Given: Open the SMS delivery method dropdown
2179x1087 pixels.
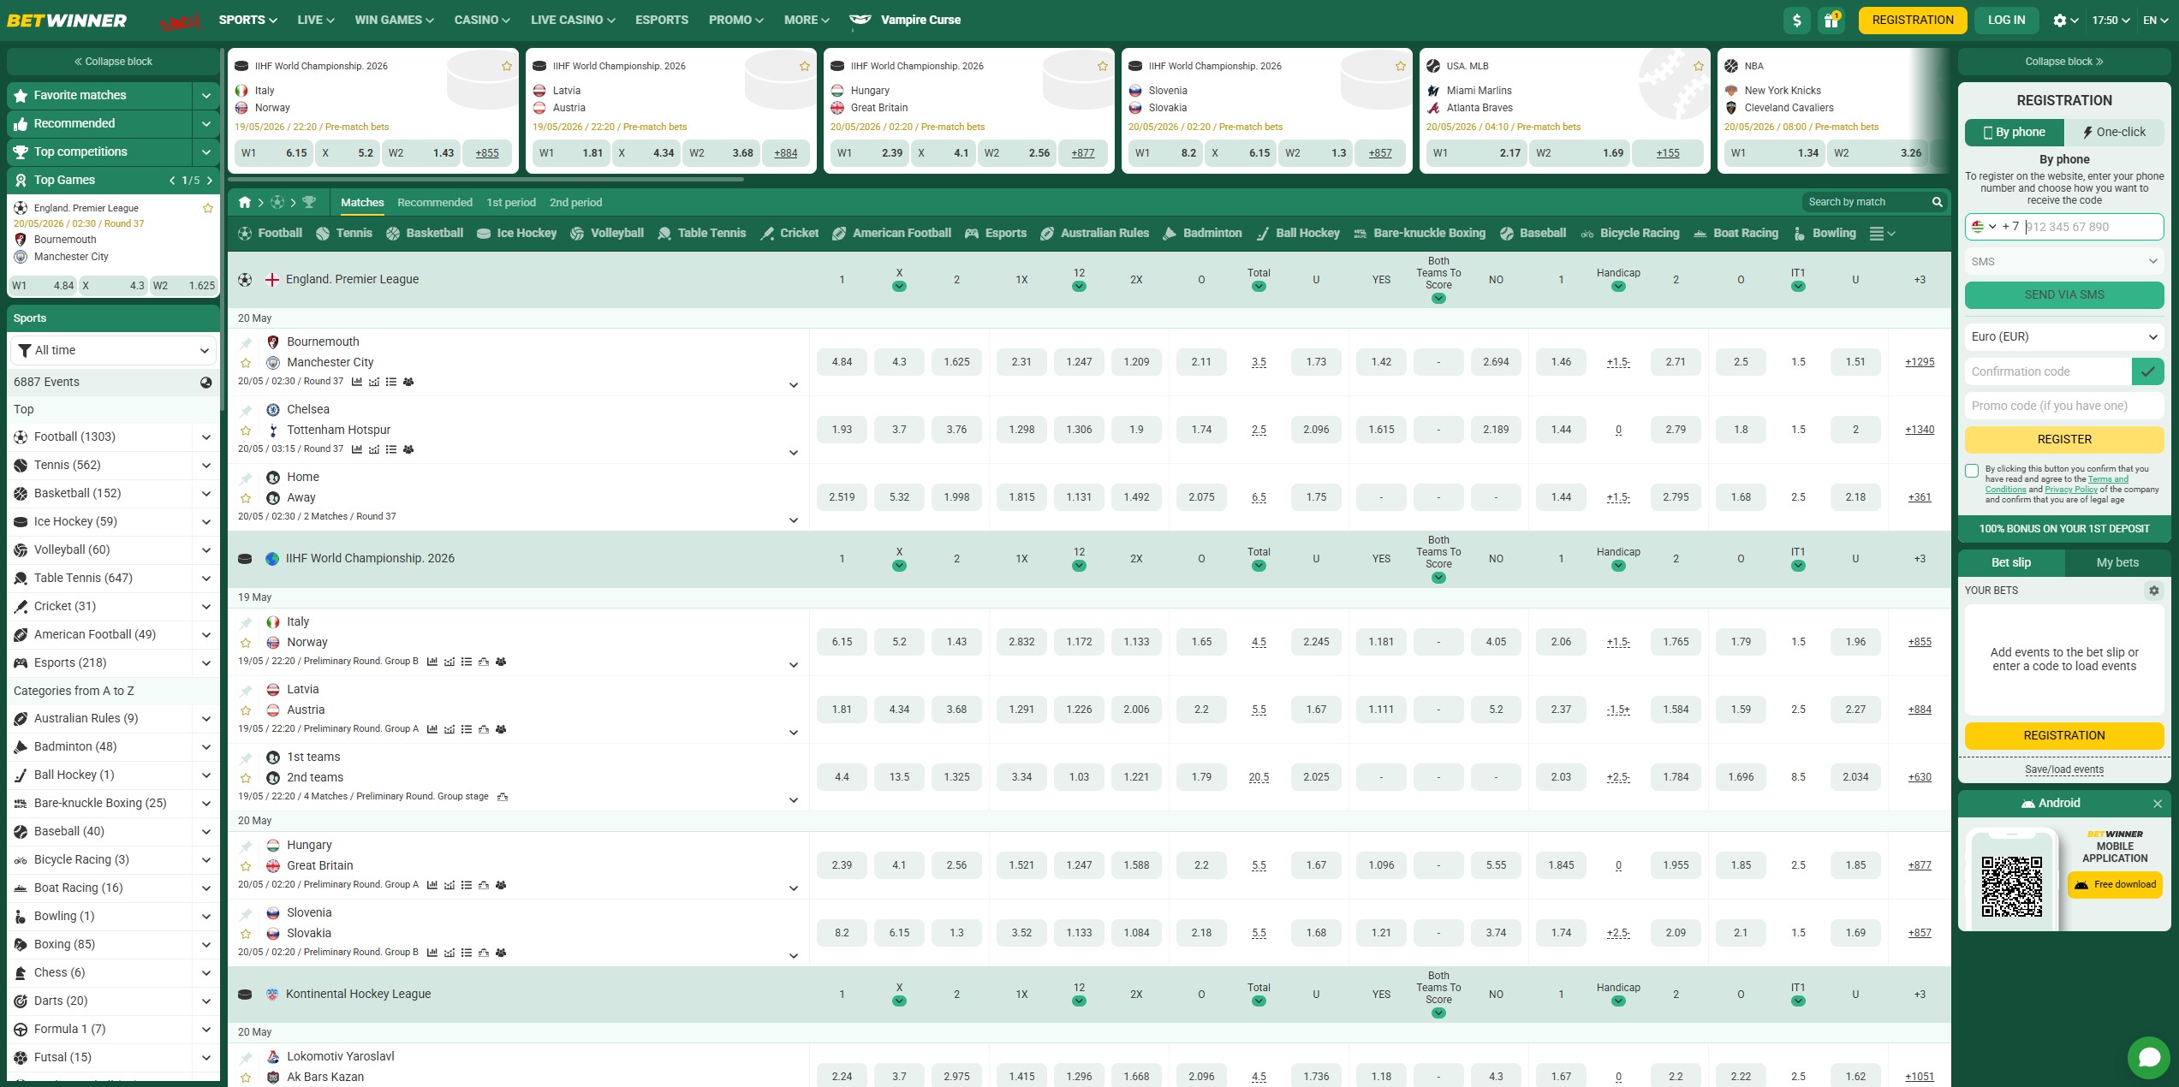Looking at the screenshot, I should (x=2064, y=262).
